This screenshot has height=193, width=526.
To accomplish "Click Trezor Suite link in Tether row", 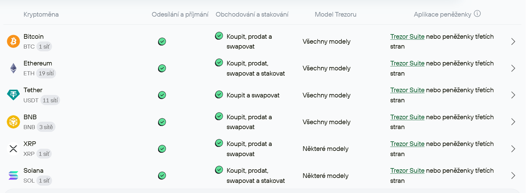I will [x=407, y=90].
